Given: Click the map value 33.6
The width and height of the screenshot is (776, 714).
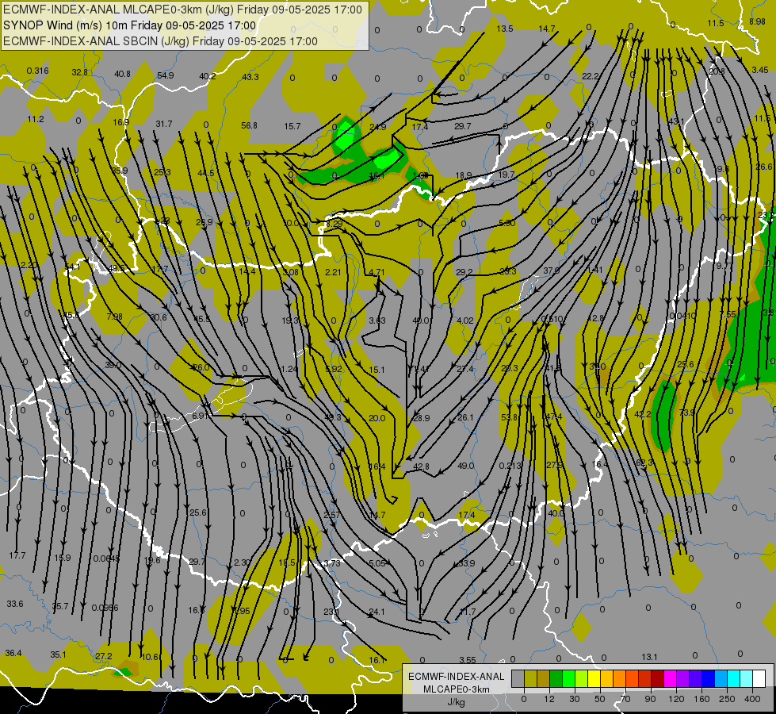Looking at the screenshot, I should pyautogui.click(x=15, y=604).
